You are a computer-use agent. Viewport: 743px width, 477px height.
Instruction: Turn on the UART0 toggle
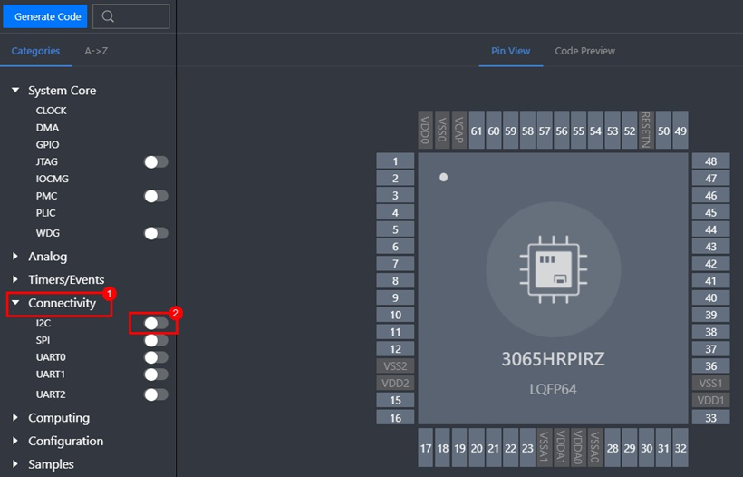tap(156, 357)
